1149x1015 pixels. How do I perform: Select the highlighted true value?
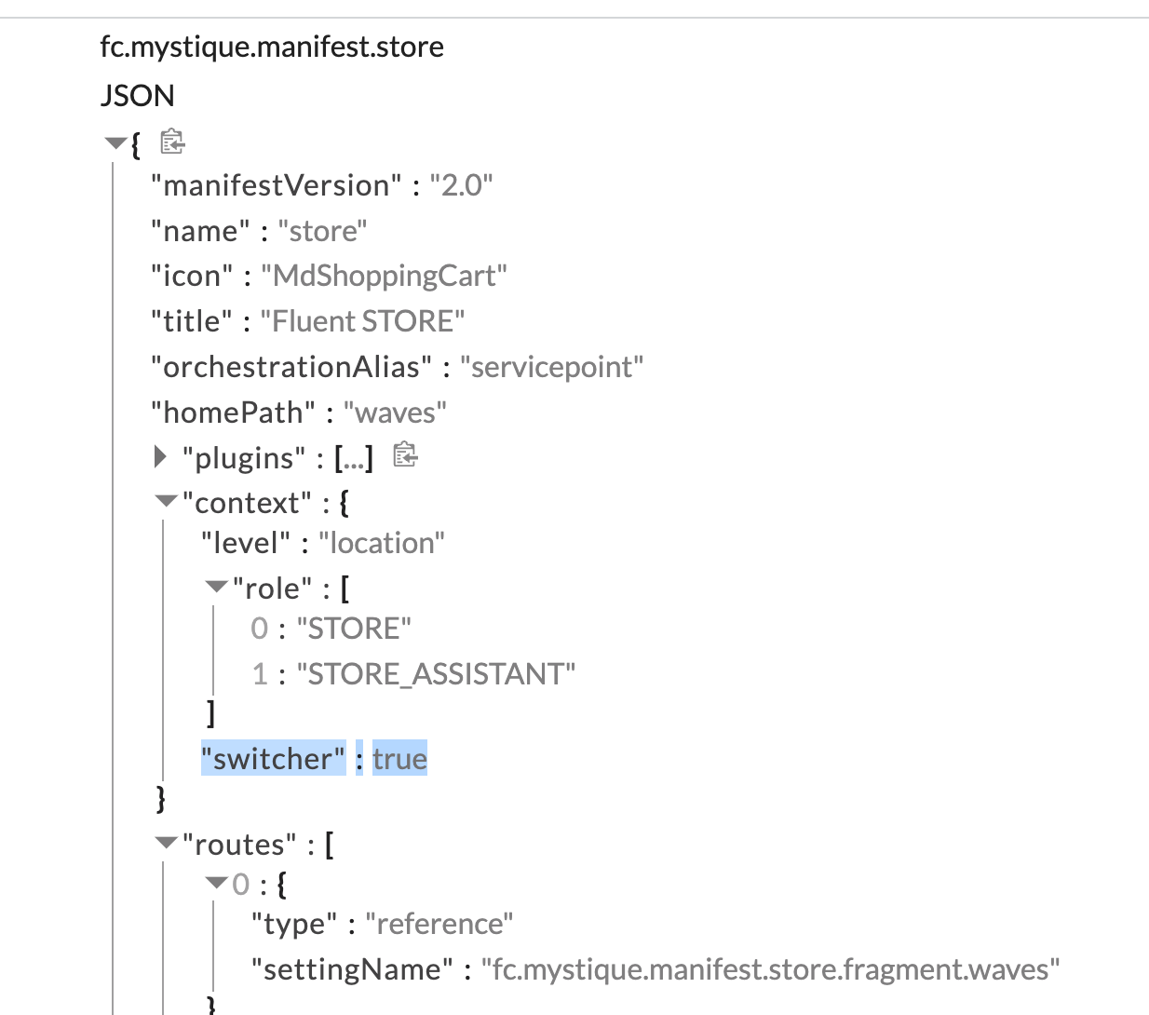(399, 759)
